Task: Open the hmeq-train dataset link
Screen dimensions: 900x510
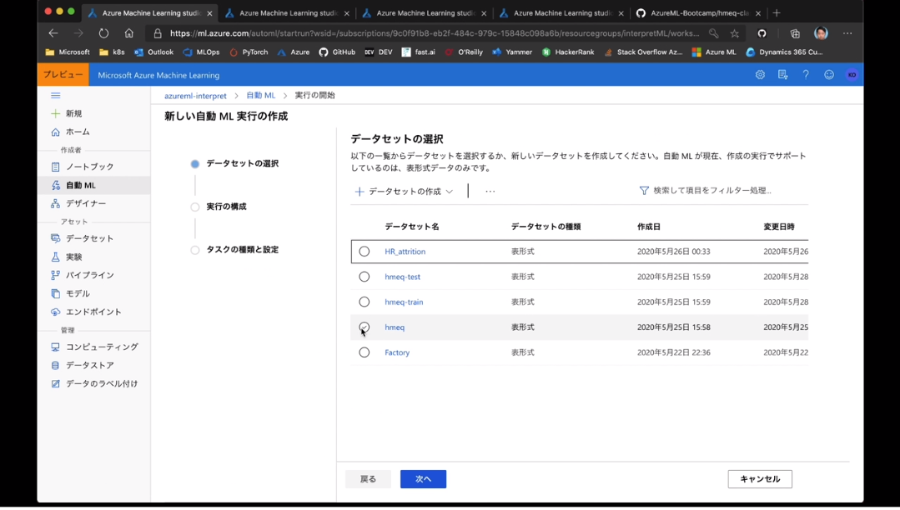Action: 404,302
